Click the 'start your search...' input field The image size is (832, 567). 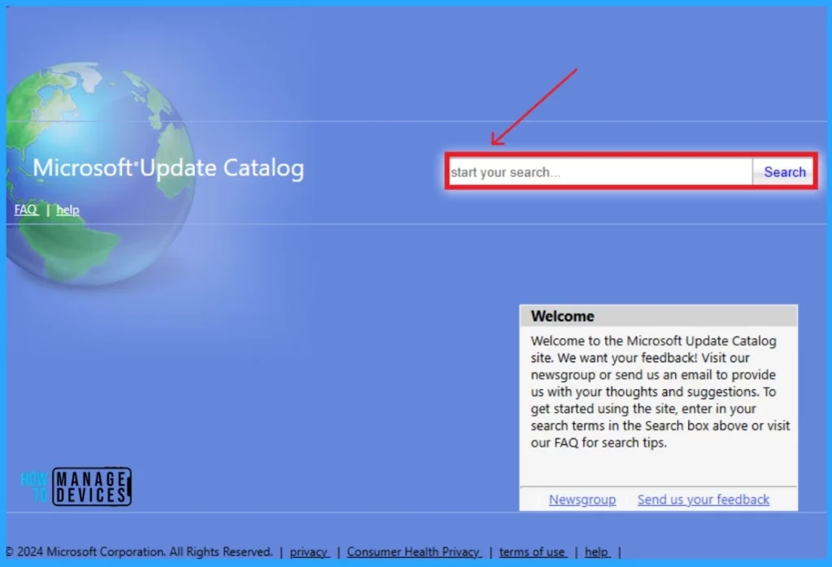point(600,172)
